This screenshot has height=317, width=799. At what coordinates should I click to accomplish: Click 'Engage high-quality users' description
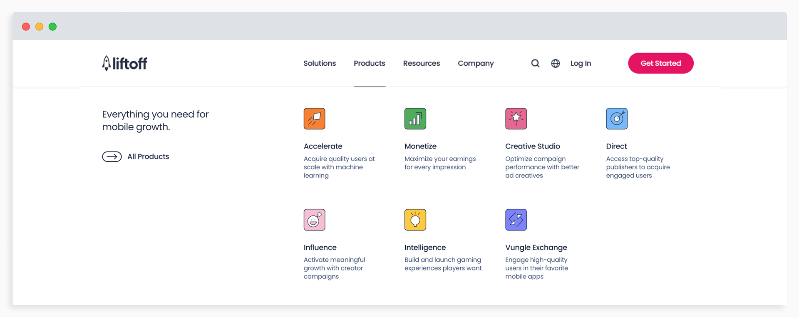536,268
